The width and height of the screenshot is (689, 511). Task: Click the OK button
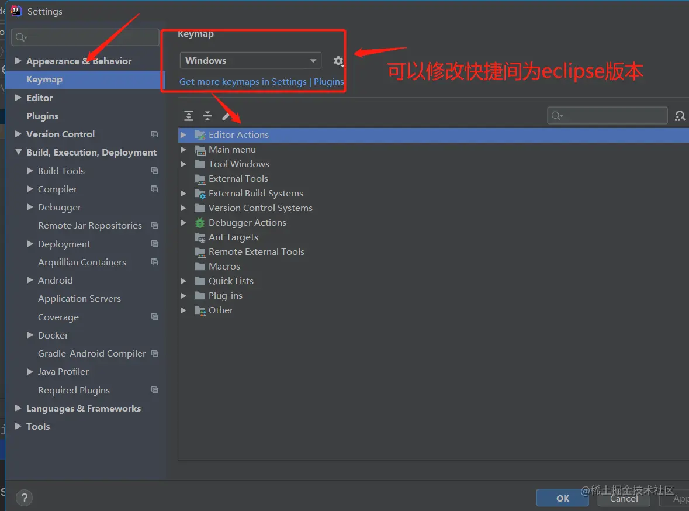click(x=562, y=498)
